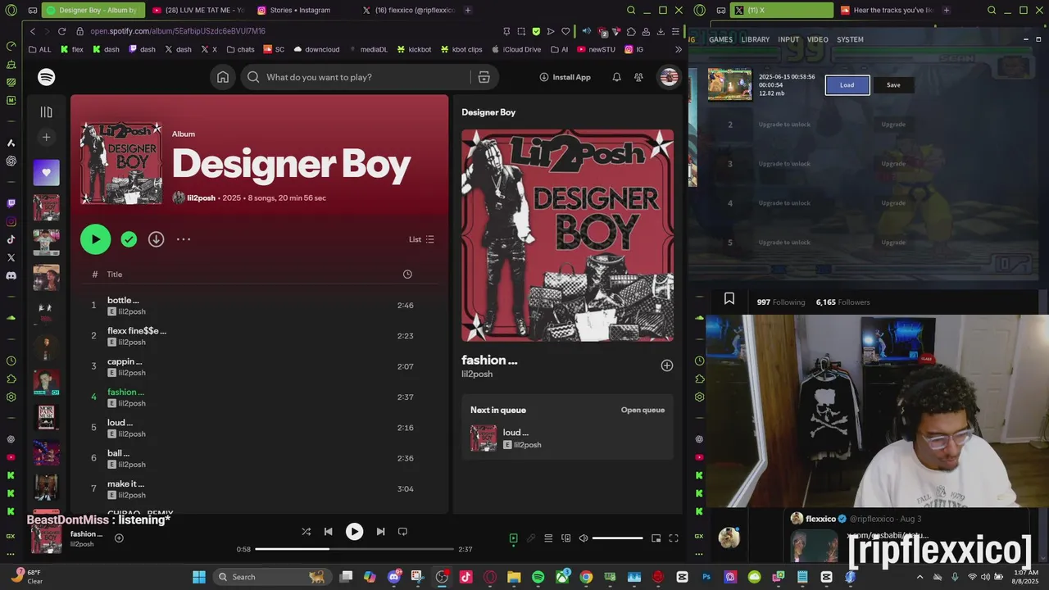Open Liked Songs heart tile
This screenshot has height=590, width=1049.
47,173
